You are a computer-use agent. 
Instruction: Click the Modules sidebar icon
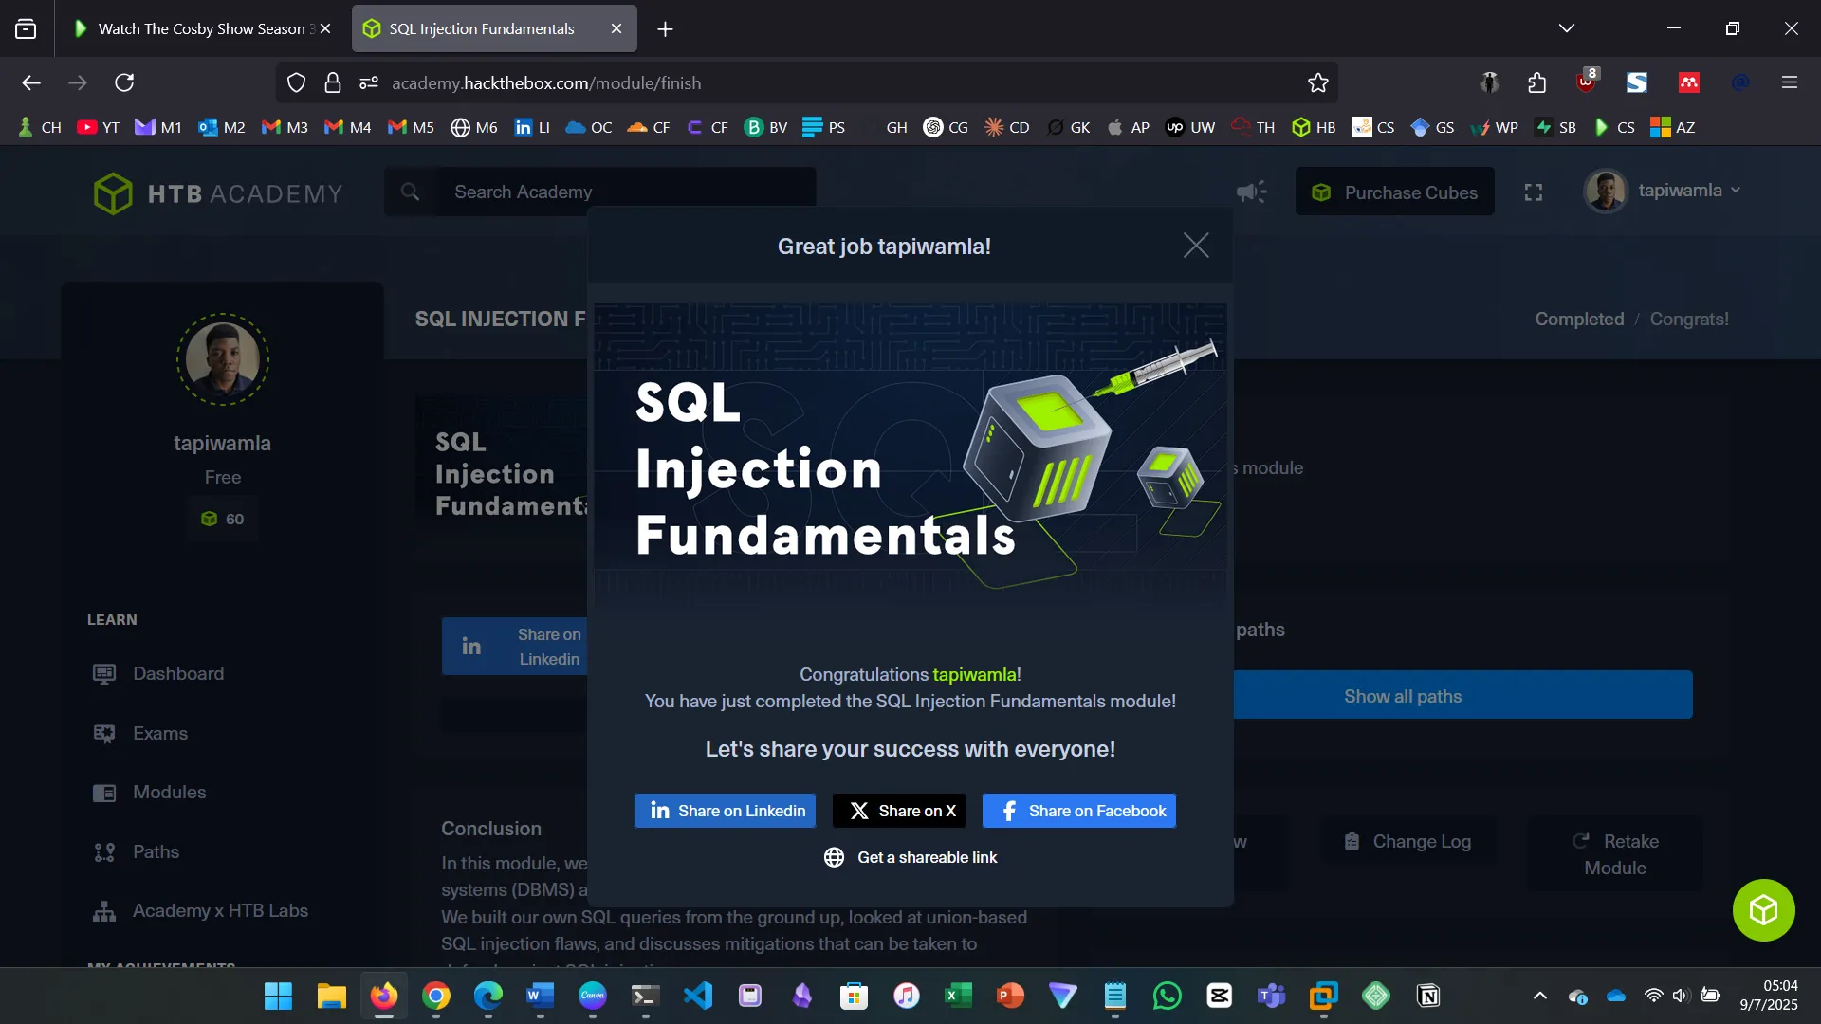pyautogui.click(x=104, y=793)
